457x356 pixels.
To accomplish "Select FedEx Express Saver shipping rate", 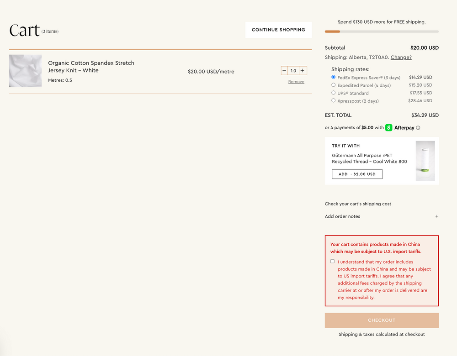I will 334,78.
